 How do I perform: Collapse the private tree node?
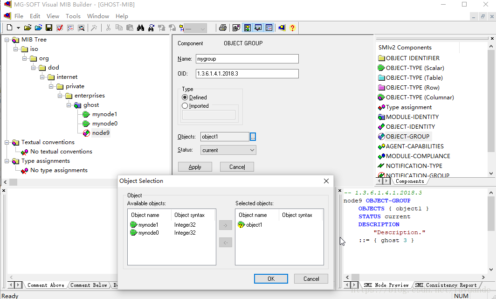click(x=51, y=86)
